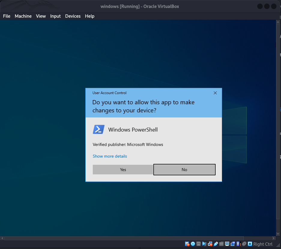Close the User Account Control dialog
Screen dimensions: 281x249
tap(215, 93)
